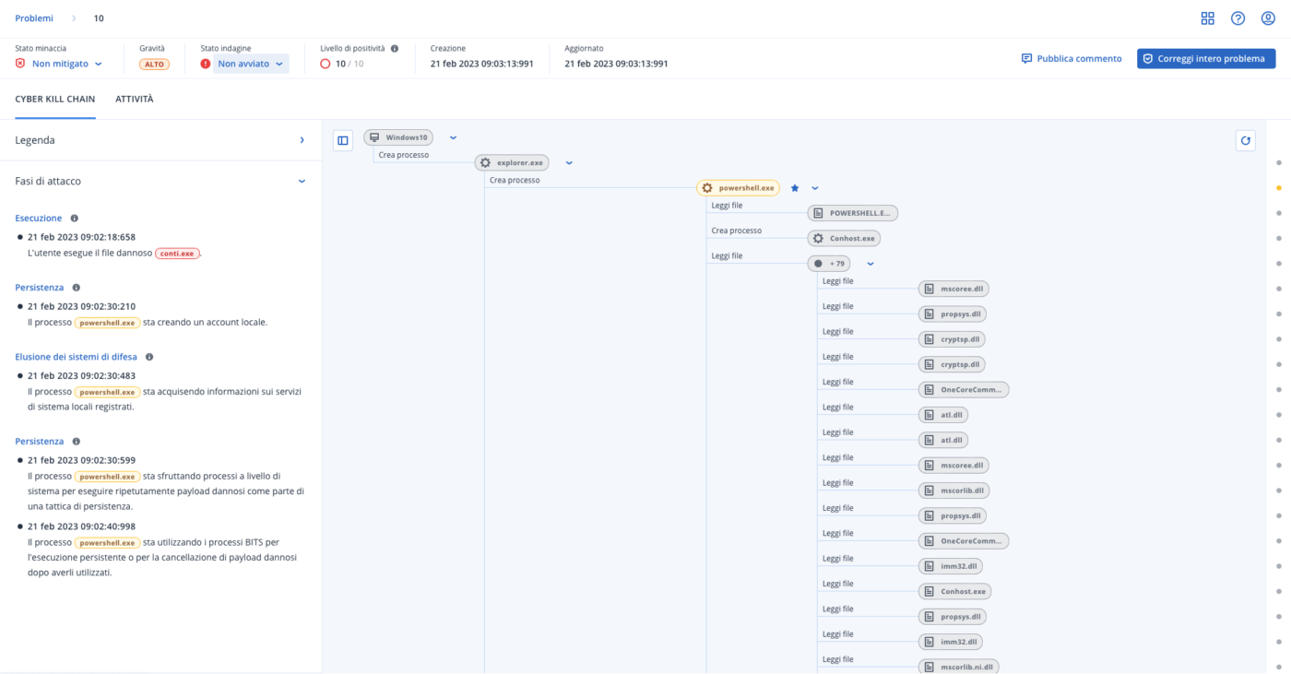Click the info icon next to Esecuzione
This screenshot has height=674, width=1291.
74,218
